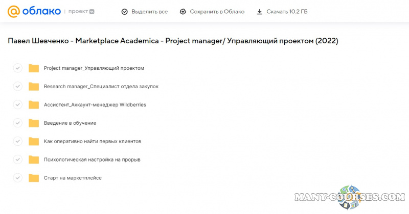Click Сохранить в Облако button
This screenshot has height=214, width=409.
coord(212,12)
